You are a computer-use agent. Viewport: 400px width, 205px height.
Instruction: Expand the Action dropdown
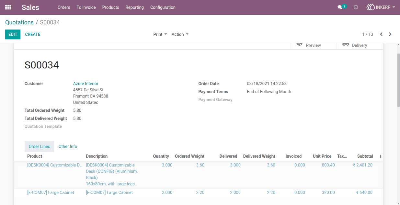click(x=180, y=34)
